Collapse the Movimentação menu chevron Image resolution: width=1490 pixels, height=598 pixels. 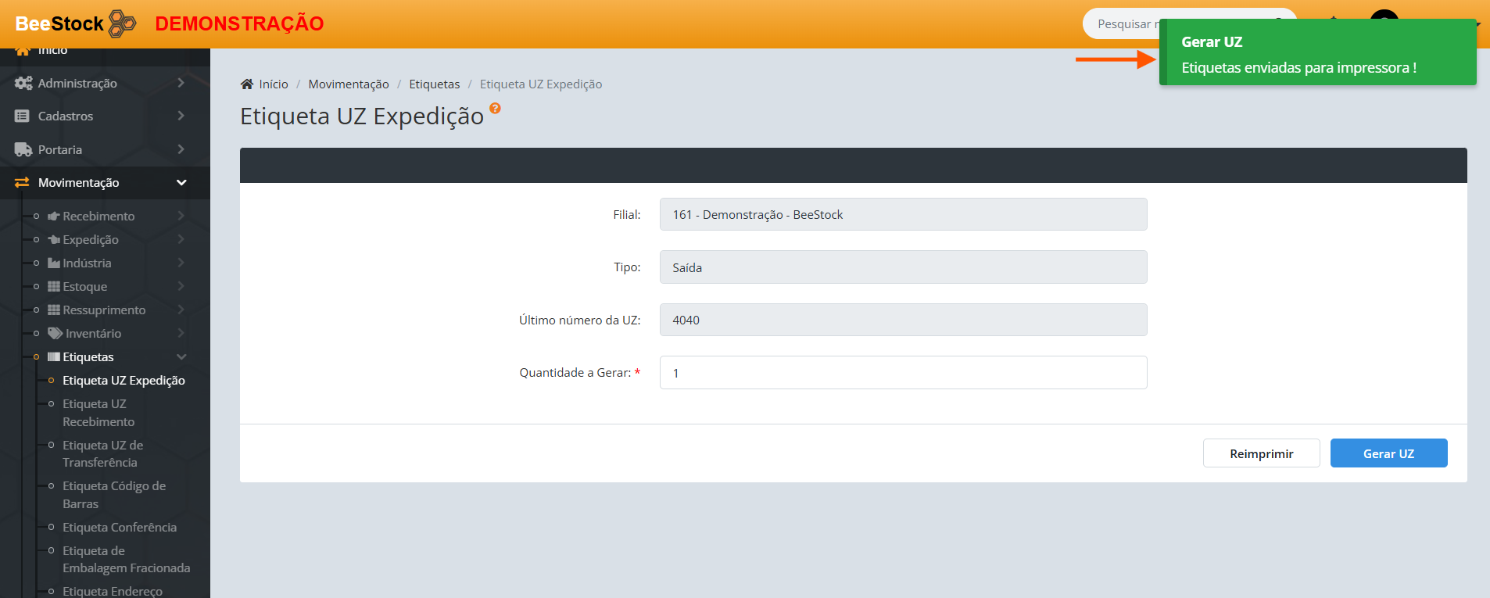[x=181, y=182]
